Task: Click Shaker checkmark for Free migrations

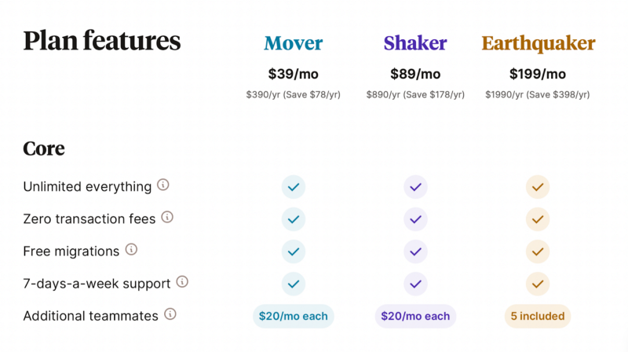Action: (415, 251)
